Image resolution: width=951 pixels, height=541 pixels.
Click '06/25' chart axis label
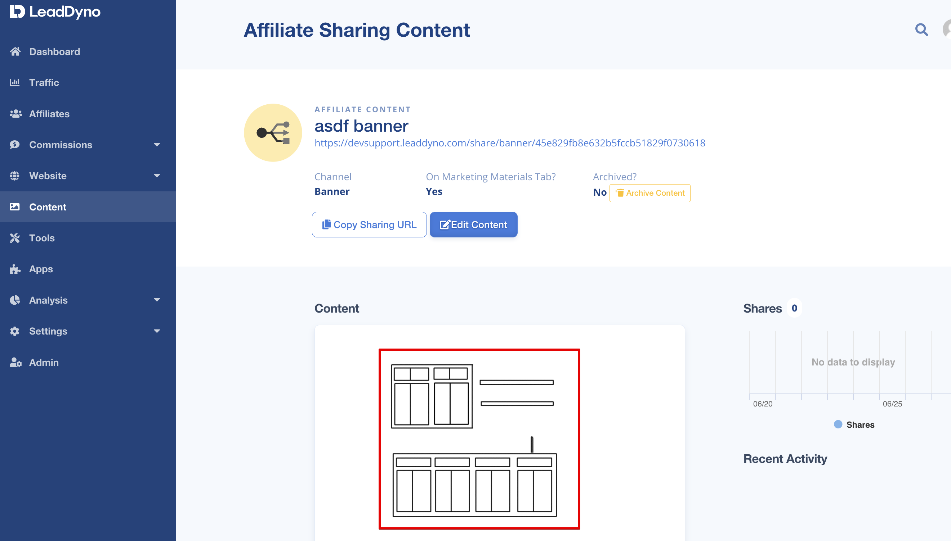[x=892, y=404]
